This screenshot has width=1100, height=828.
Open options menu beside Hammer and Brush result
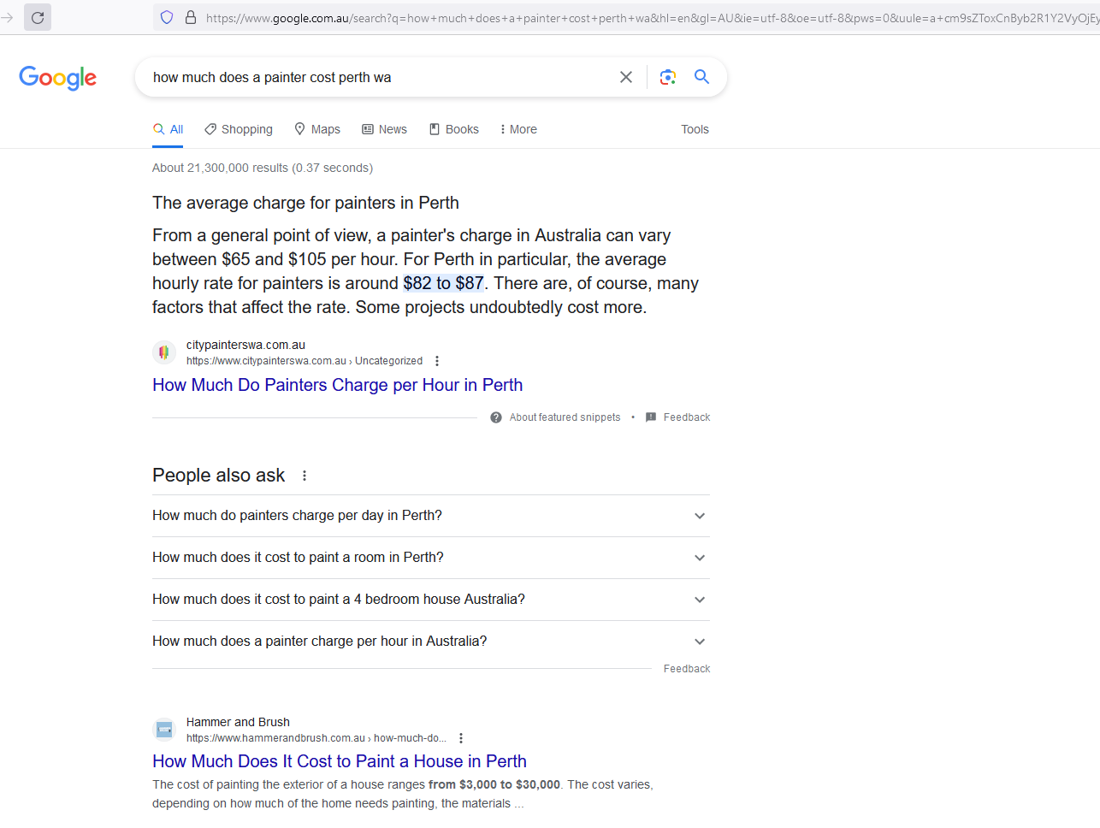[x=461, y=738]
